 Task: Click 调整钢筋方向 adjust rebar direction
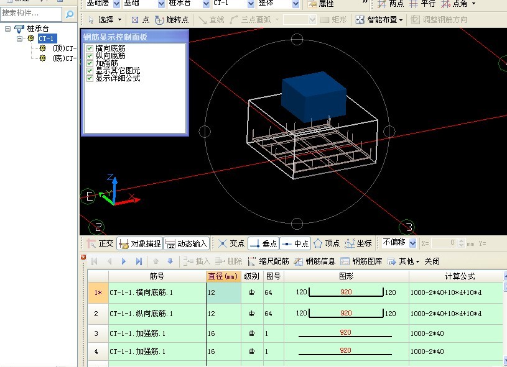click(x=439, y=20)
